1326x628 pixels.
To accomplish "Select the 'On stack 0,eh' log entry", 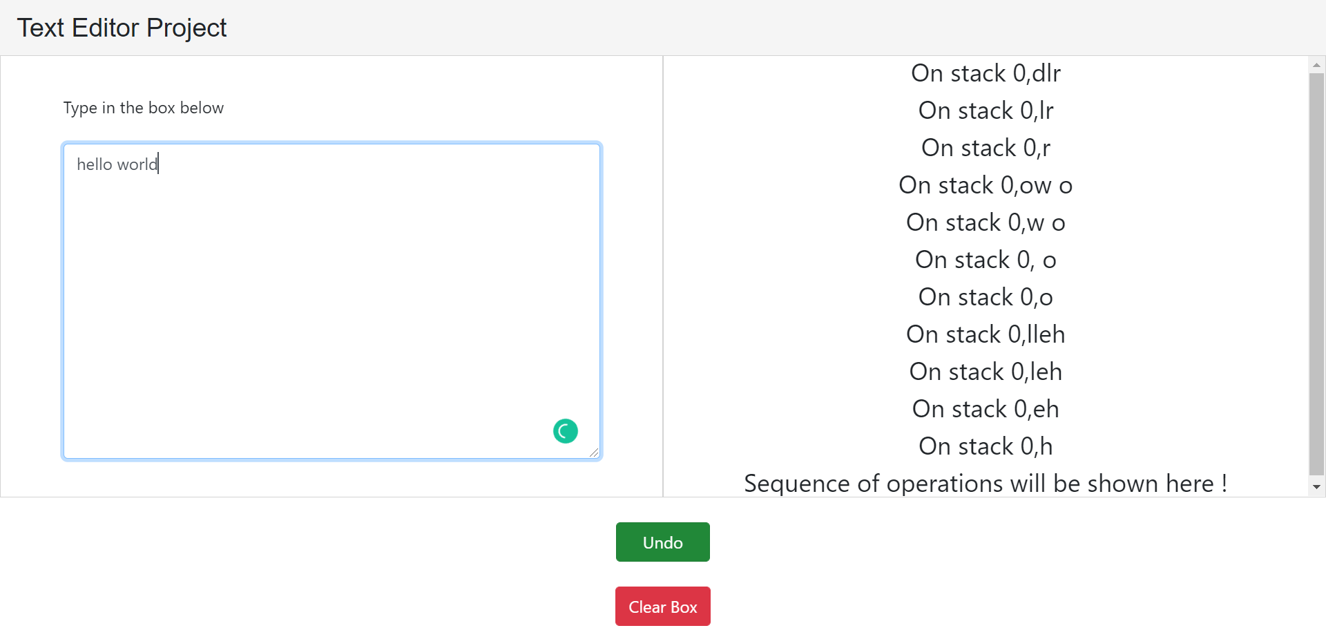I will pyautogui.click(x=986, y=408).
